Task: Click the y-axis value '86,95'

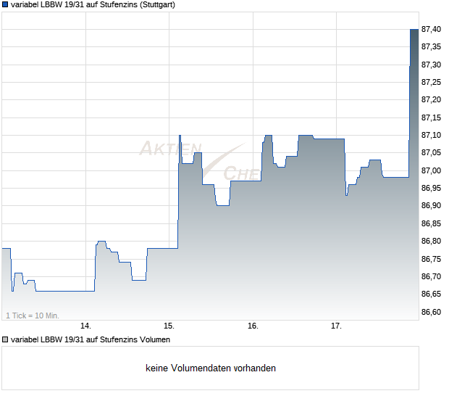Action: pos(431,188)
